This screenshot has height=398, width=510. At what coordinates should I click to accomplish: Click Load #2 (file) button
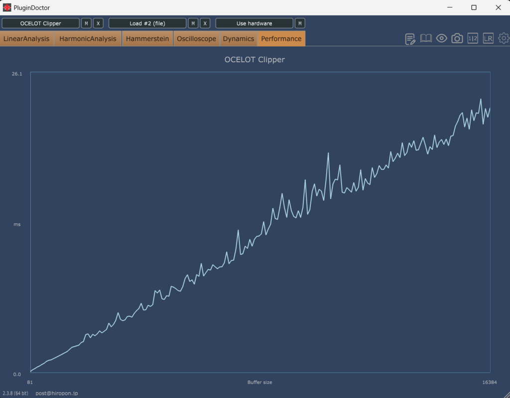tap(147, 23)
